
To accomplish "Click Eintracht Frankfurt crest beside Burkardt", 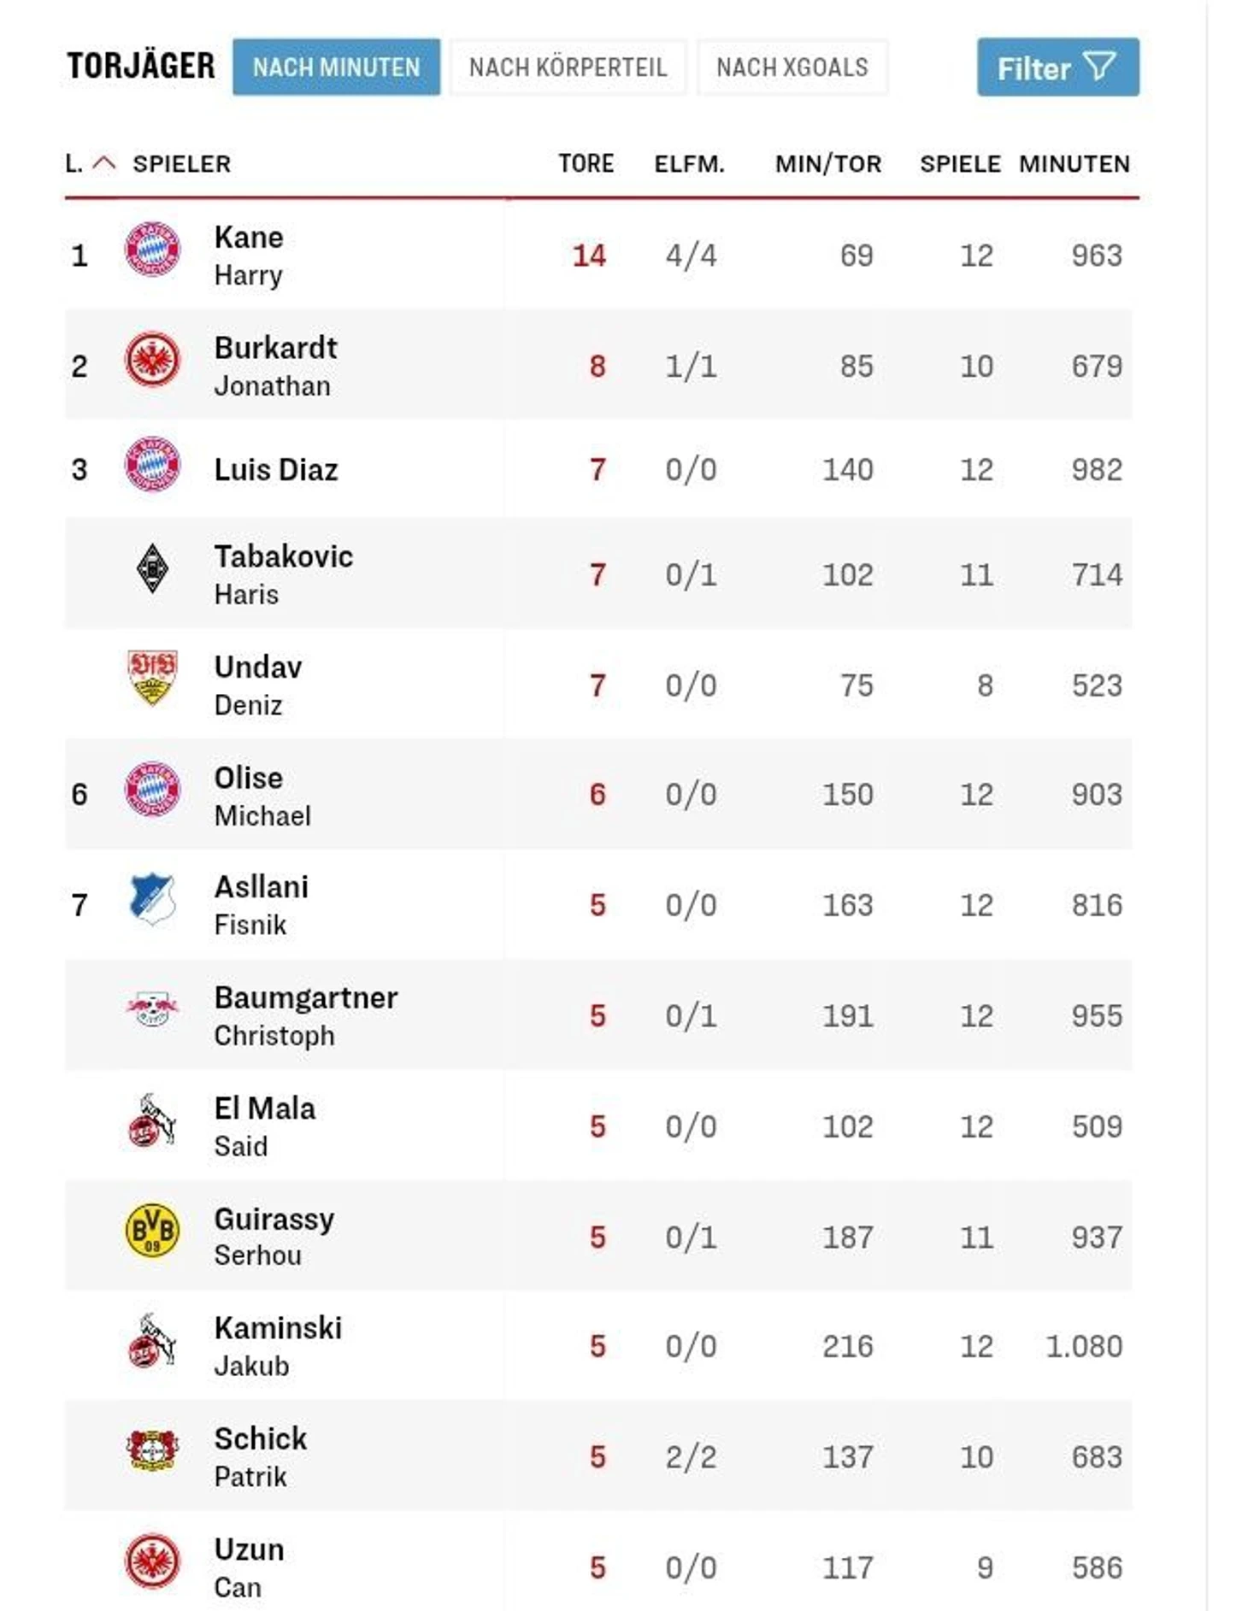I will coord(152,359).
